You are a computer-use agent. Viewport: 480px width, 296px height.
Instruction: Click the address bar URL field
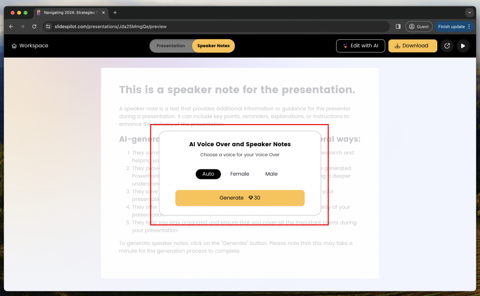[x=216, y=27]
